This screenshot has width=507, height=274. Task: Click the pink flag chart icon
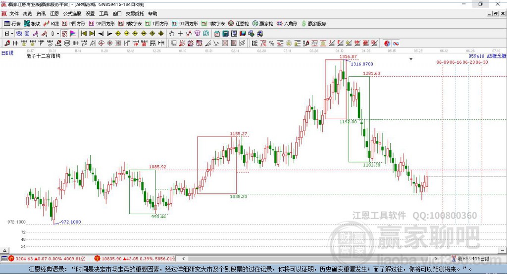click(x=73, y=34)
